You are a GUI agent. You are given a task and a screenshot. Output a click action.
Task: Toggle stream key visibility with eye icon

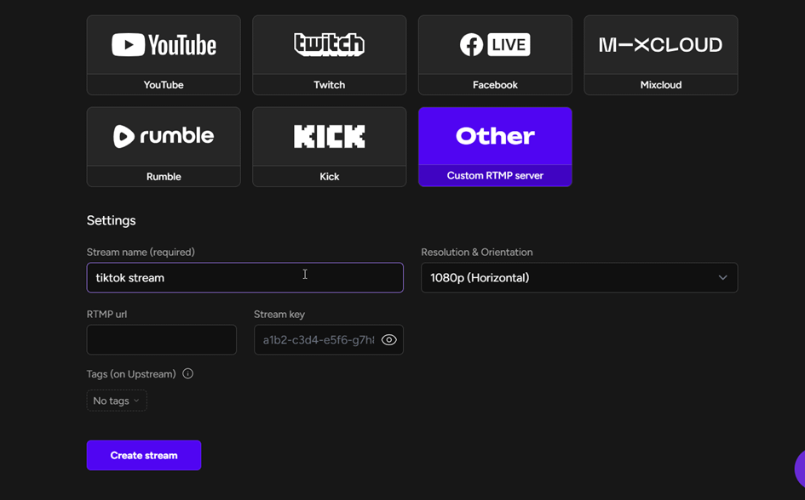pyautogui.click(x=389, y=339)
